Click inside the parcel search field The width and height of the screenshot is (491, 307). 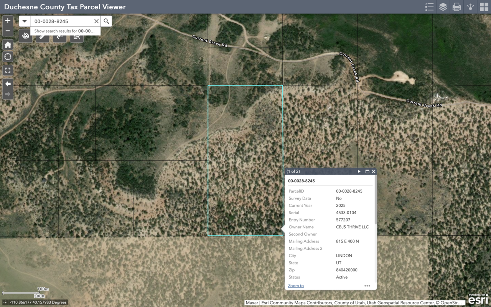pos(61,21)
